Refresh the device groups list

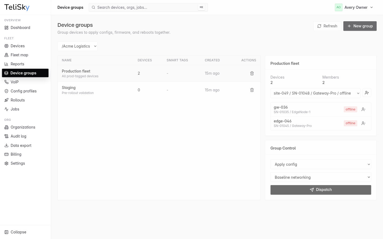click(327, 26)
